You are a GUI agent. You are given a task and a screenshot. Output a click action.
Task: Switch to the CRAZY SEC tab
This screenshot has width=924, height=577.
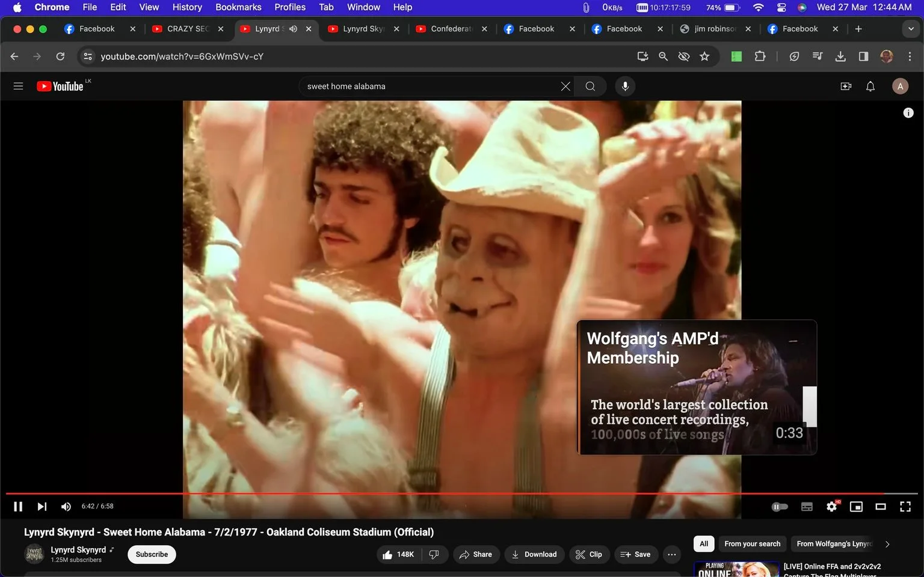click(187, 29)
